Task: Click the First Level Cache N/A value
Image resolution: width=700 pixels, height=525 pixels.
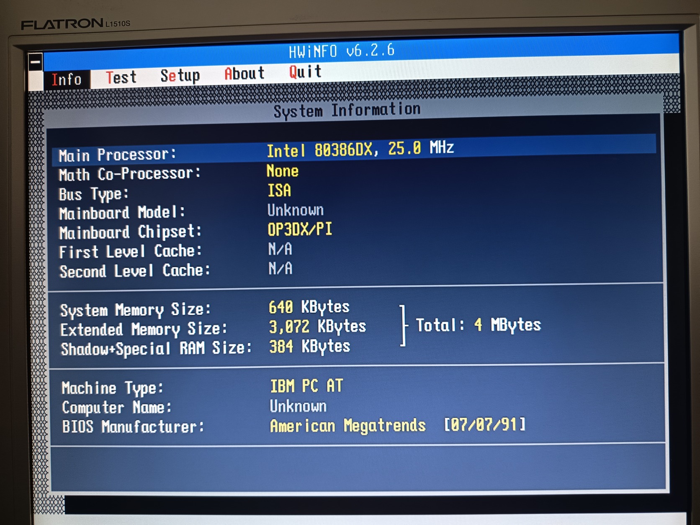Action: click(x=280, y=249)
